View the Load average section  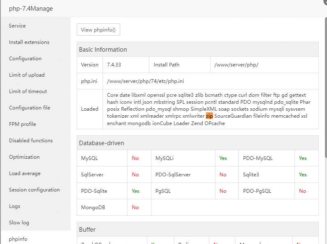point(25,173)
